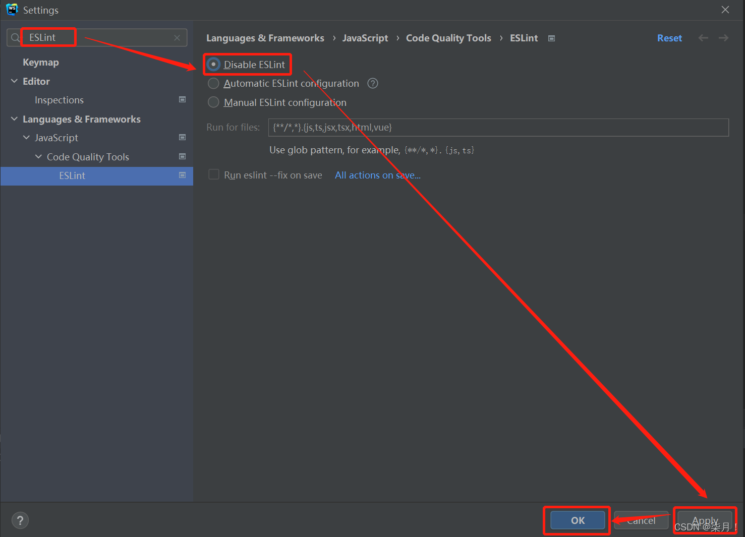745x537 pixels.
Task: Click project-level icon beside Inspections
Action: 183,100
